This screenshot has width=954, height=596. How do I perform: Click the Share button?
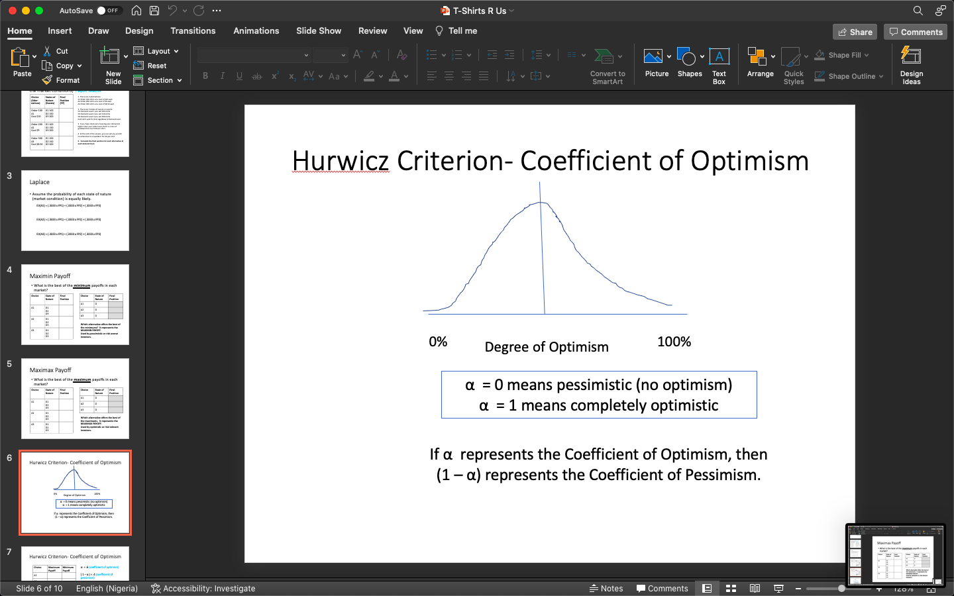point(855,31)
